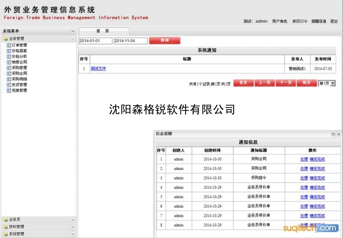
Task: Click 处理 in notification row 6
Action: click(304, 206)
